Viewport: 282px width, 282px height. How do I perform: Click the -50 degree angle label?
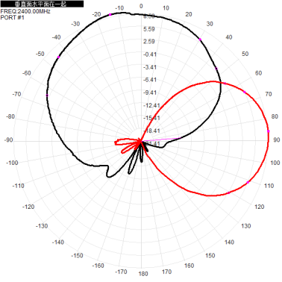tap(40, 54)
